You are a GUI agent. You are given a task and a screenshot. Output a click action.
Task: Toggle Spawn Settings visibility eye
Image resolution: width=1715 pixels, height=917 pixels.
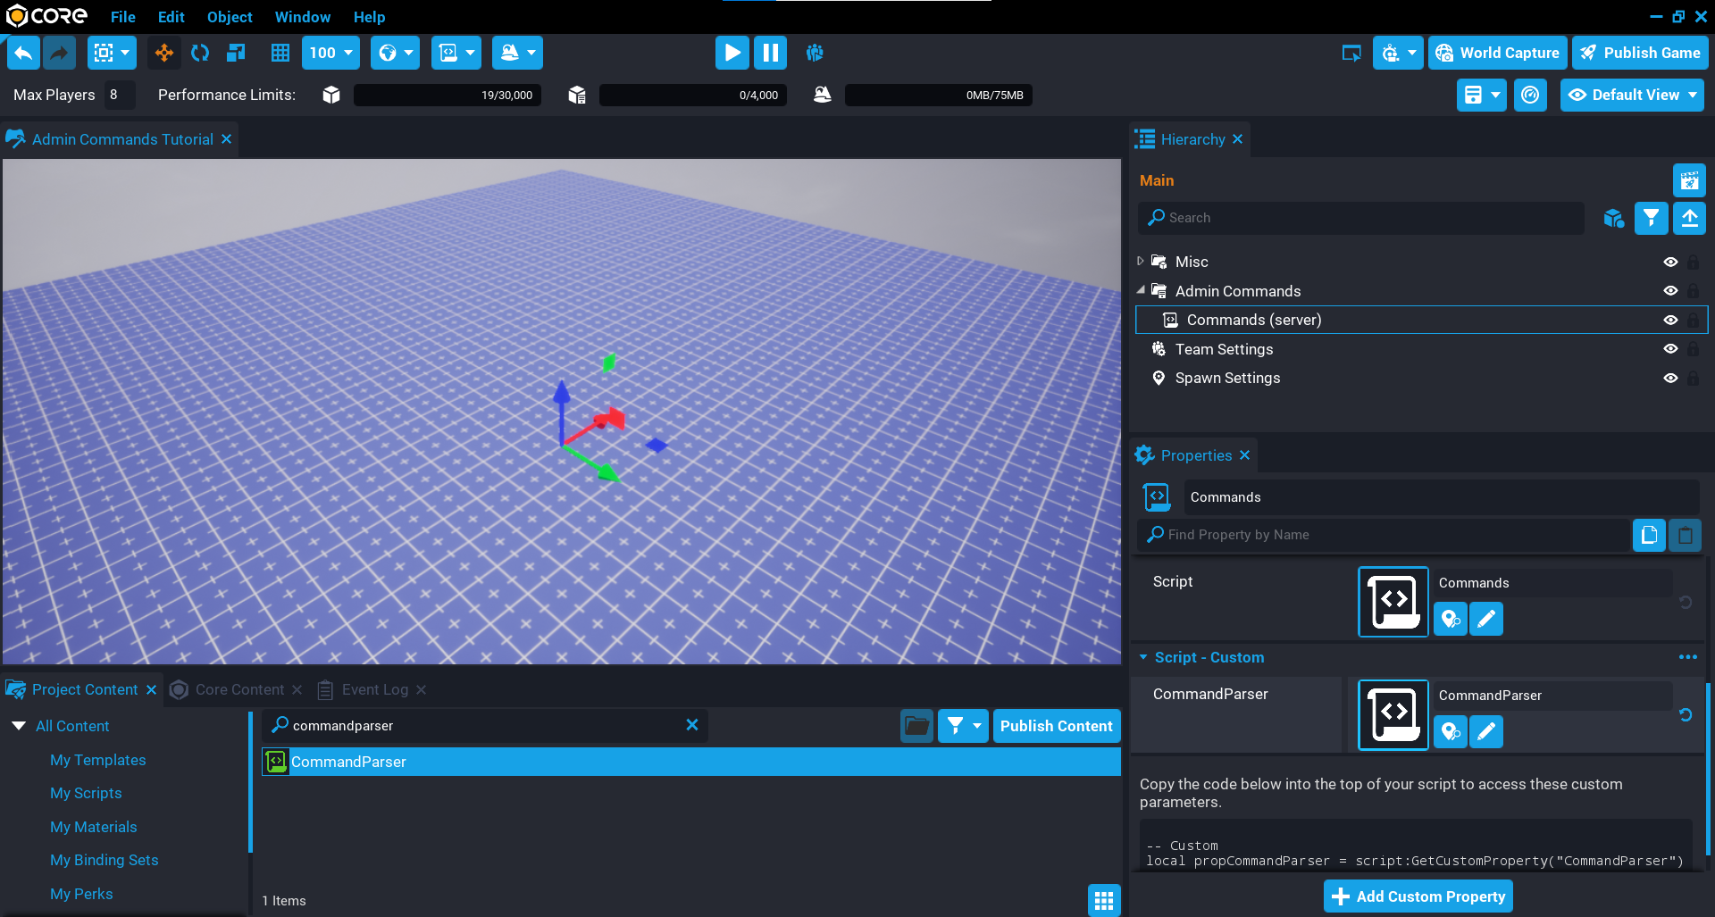(1670, 378)
